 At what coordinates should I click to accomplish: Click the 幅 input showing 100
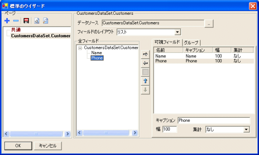(170, 129)
